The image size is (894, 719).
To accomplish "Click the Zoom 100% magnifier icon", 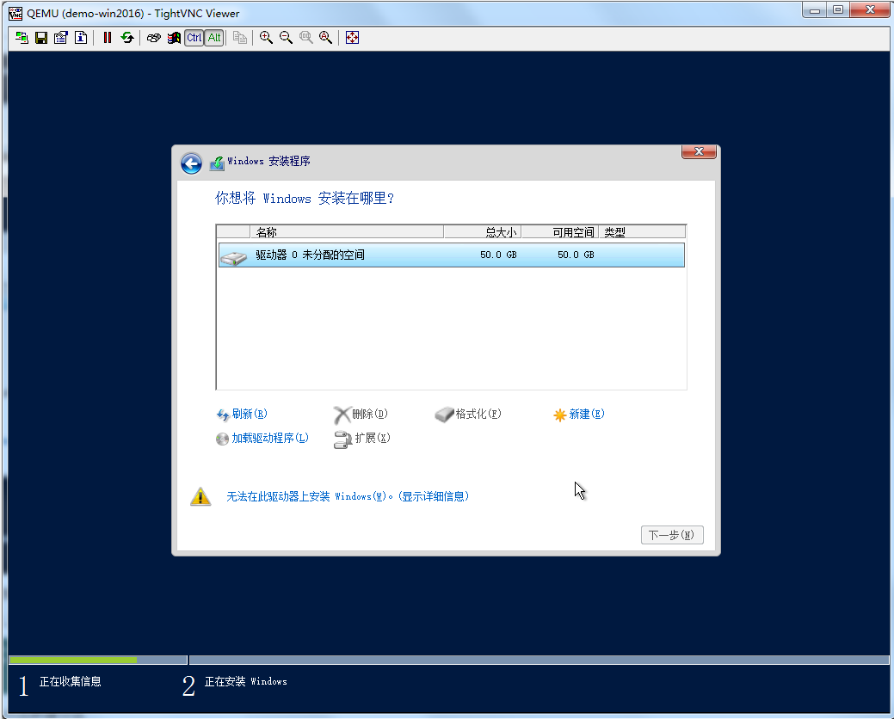I will [x=305, y=38].
